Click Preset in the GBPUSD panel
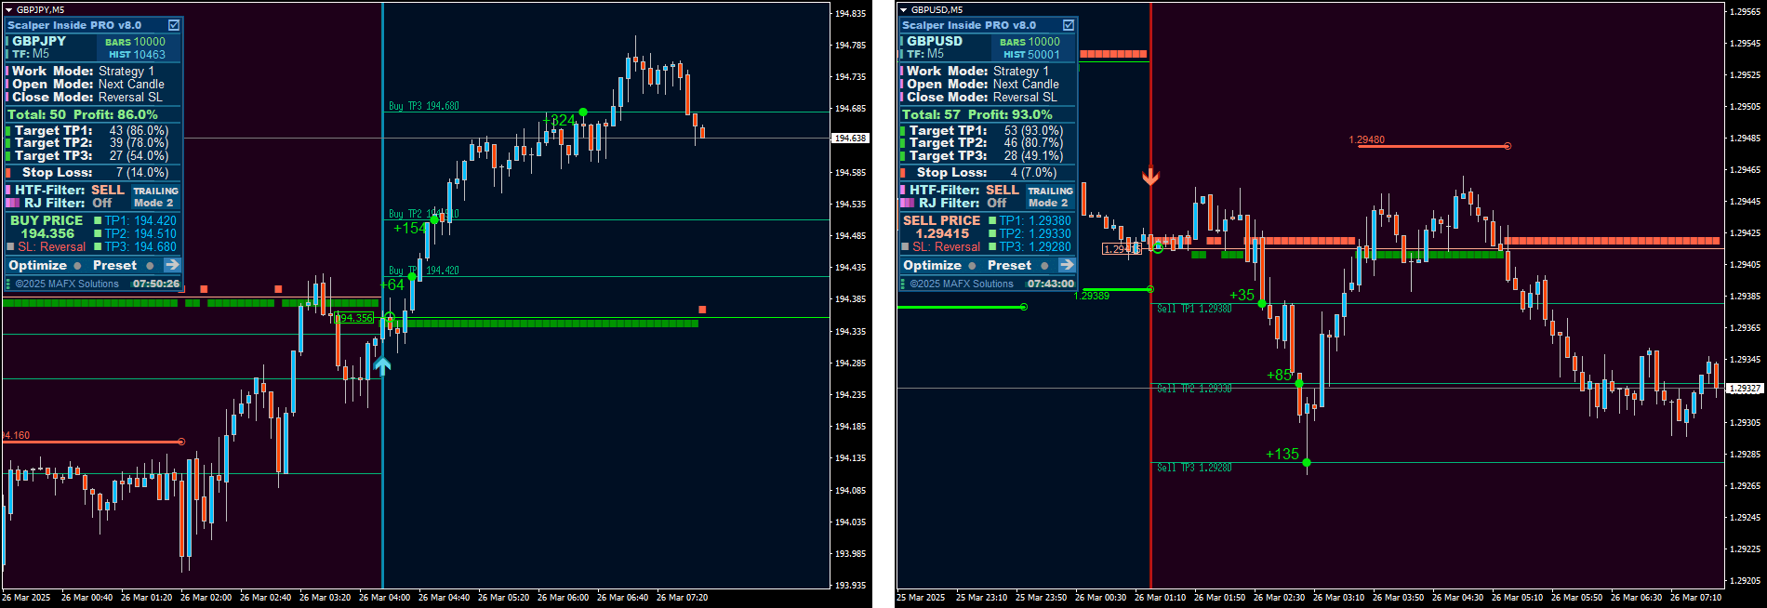The width and height of the screenshot is (1767, 608). coord(1009,265)
